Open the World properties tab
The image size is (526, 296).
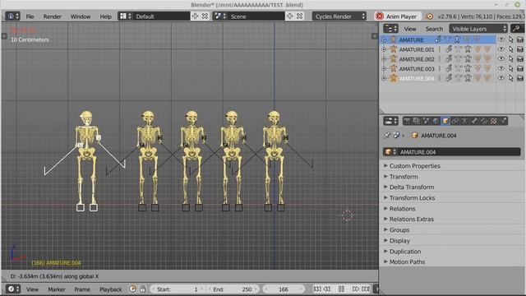pyautogui.click(x=436, y=121)
